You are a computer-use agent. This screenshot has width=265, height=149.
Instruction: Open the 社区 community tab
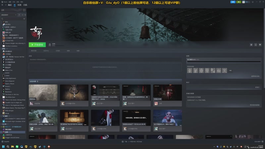20,5
